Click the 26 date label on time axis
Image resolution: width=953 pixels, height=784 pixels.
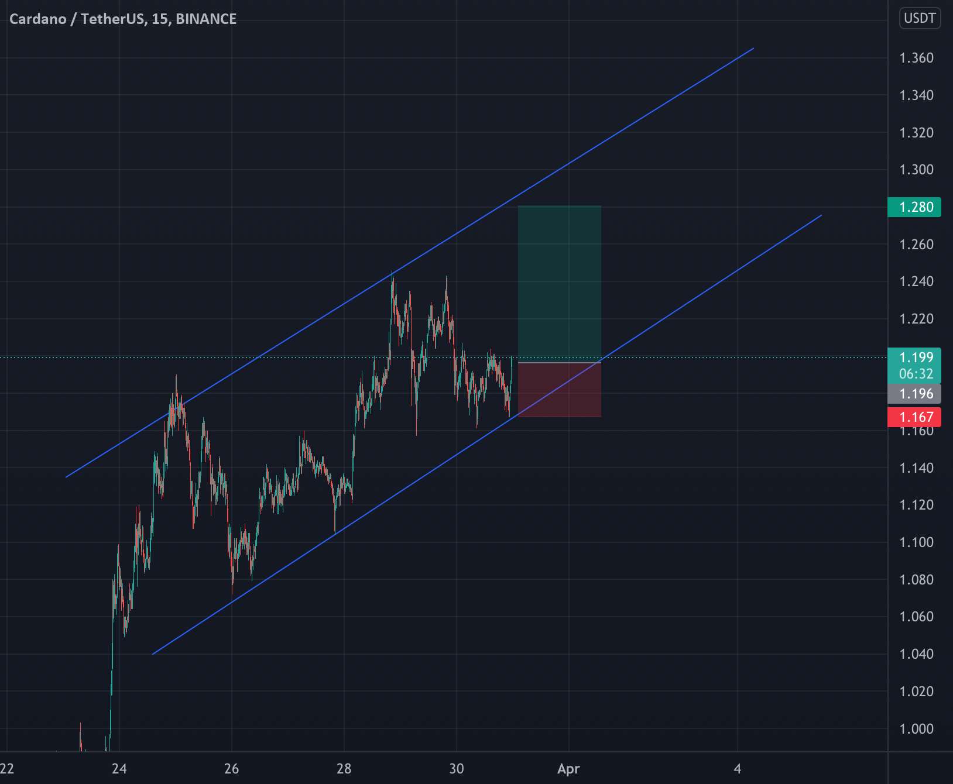pos(231,769)
